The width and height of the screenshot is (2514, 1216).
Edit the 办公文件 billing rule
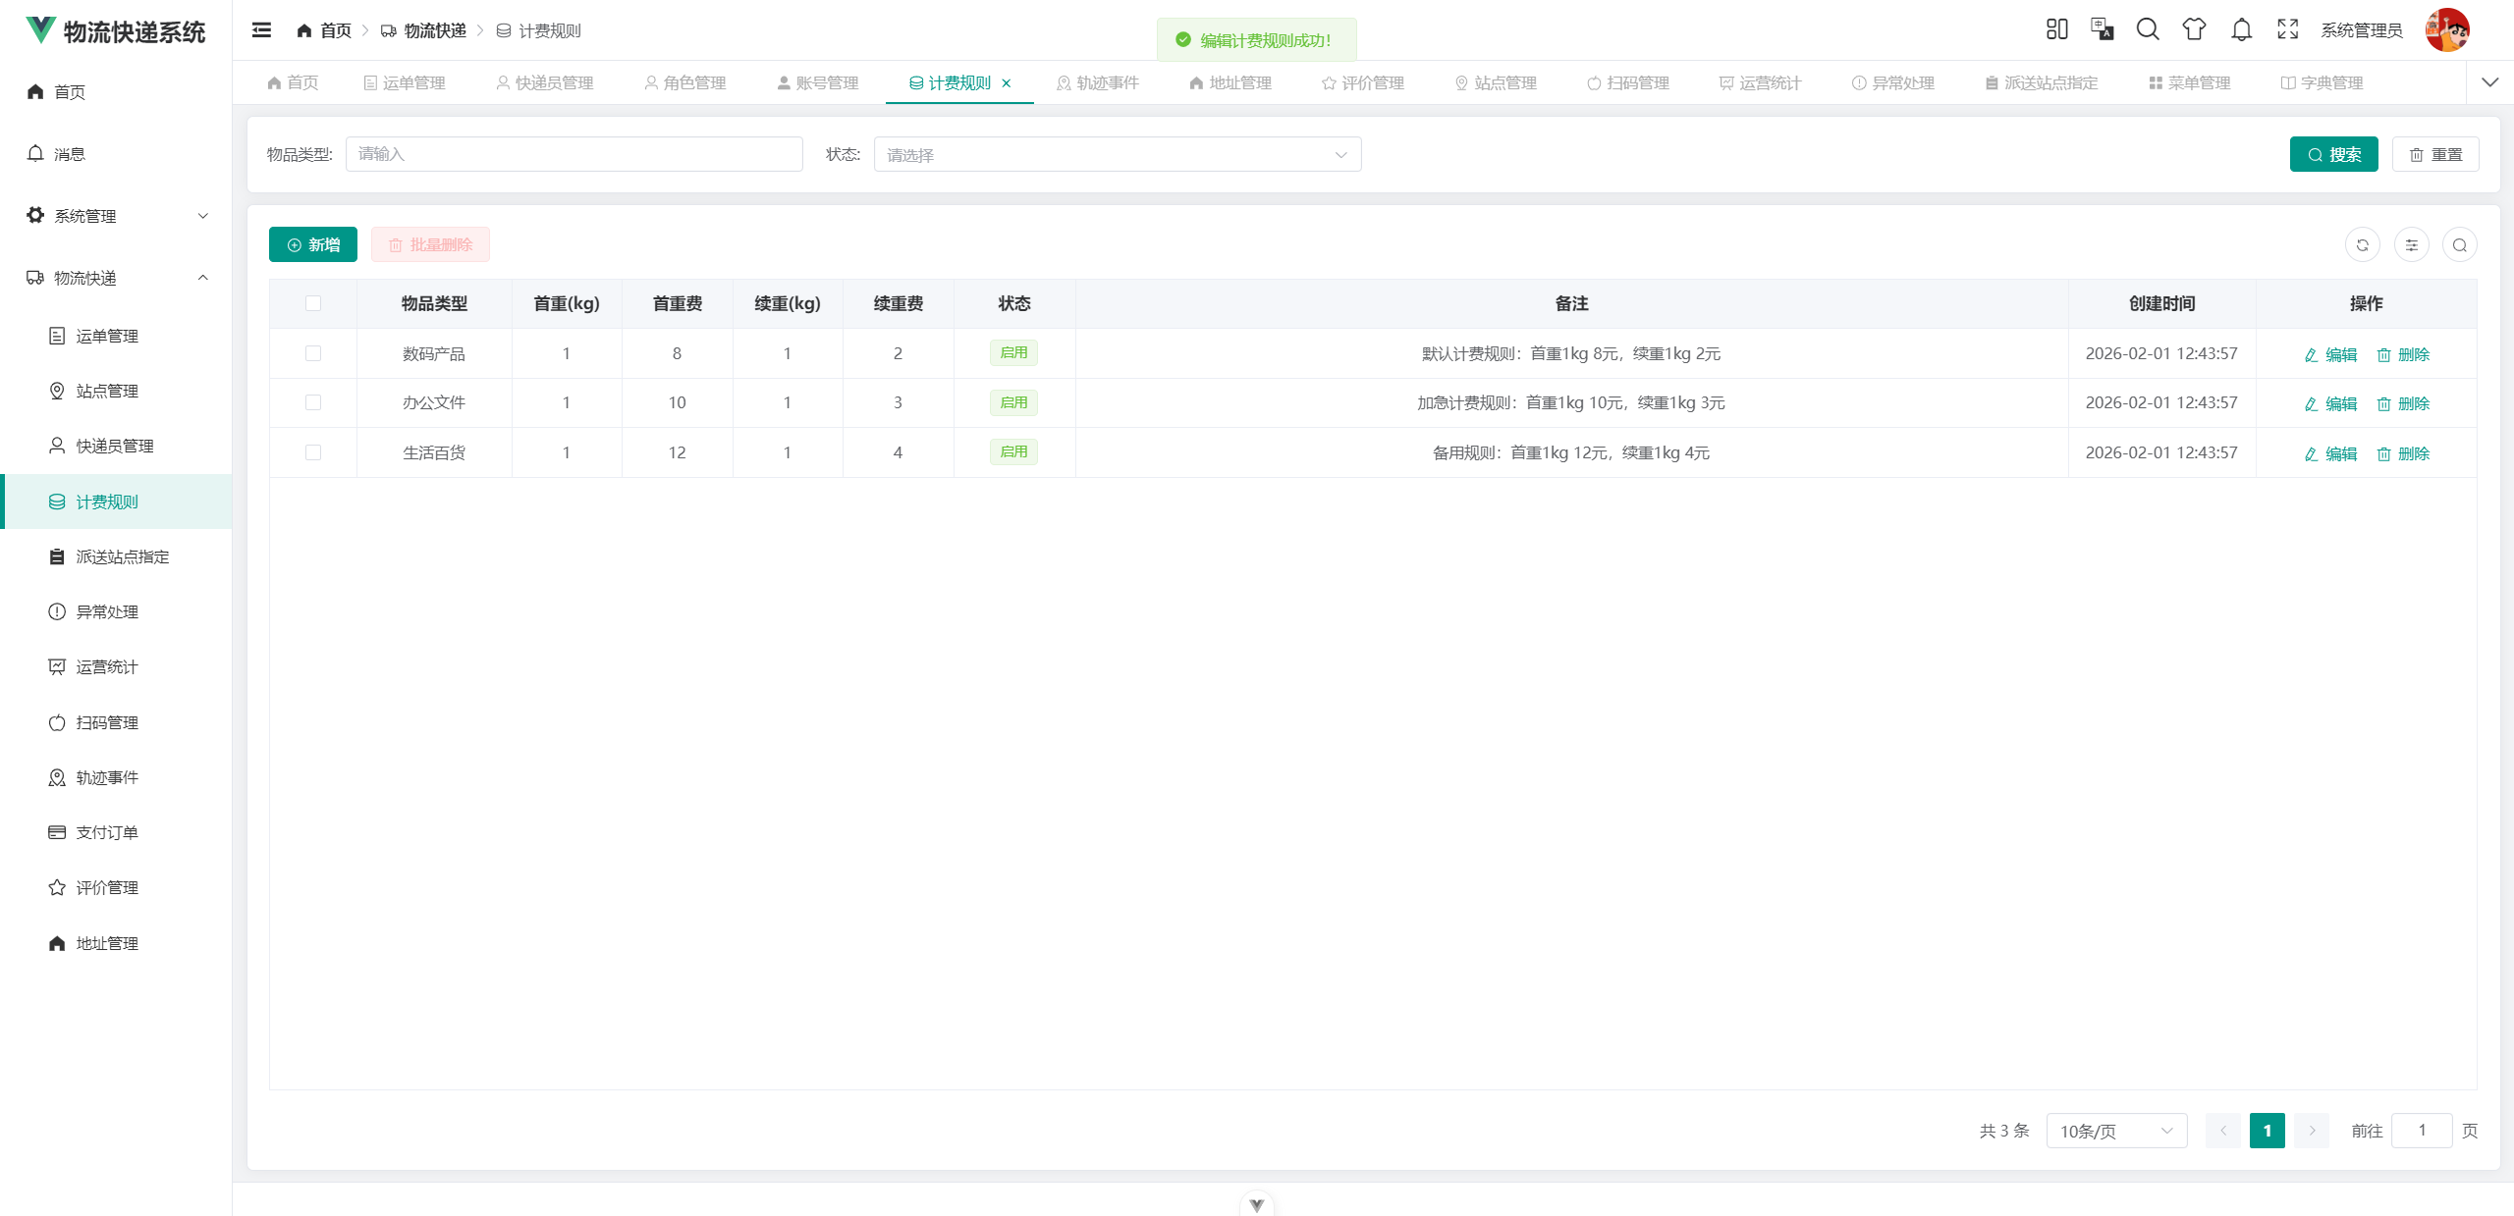[2330, 403]
